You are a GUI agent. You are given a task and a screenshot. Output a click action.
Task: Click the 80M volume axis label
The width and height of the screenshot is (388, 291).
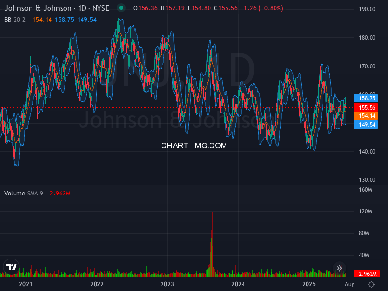pos(364,233)
